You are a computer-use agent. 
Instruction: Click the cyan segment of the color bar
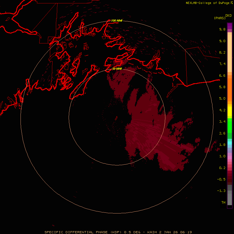pos(230,143)
